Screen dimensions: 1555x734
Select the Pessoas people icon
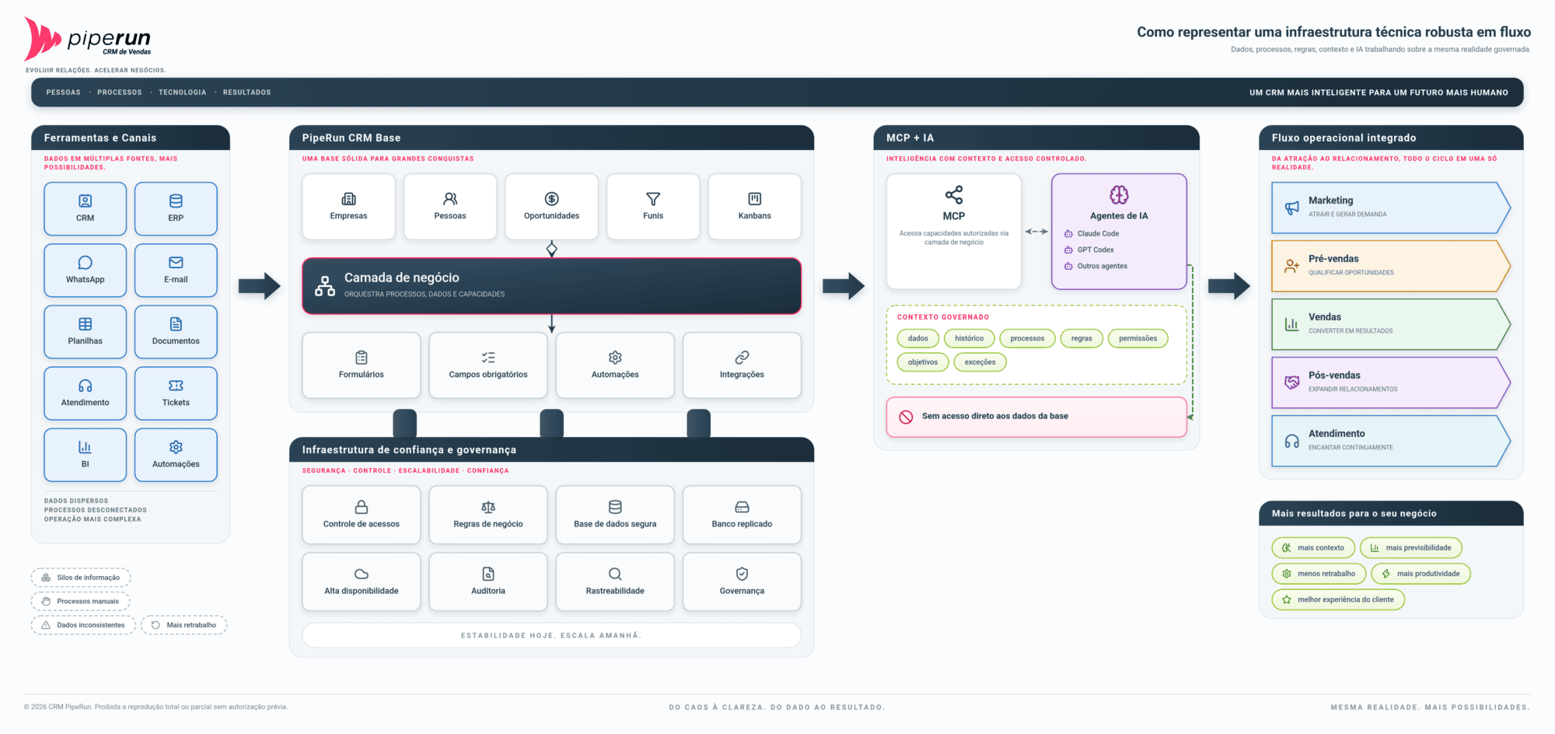pos(450,199)
